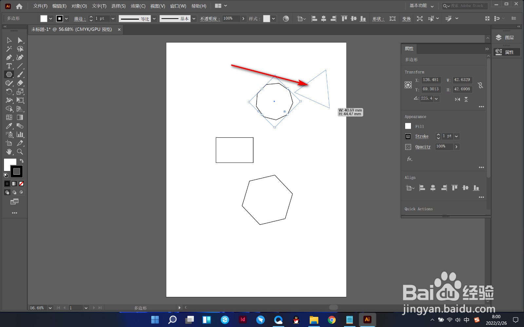
Task: Select the Selection tool arrow
Action: (9, 40)
